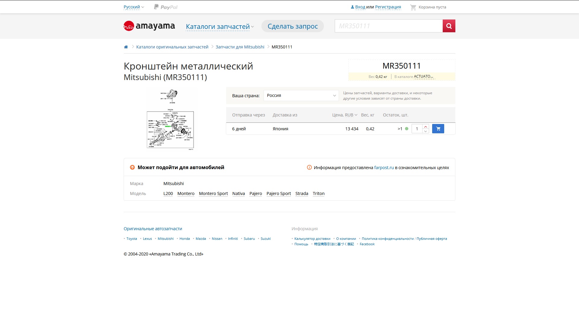The image size is (579, 325).
Task: Open the parts diagram thumbnail
Action: point(170,119)
